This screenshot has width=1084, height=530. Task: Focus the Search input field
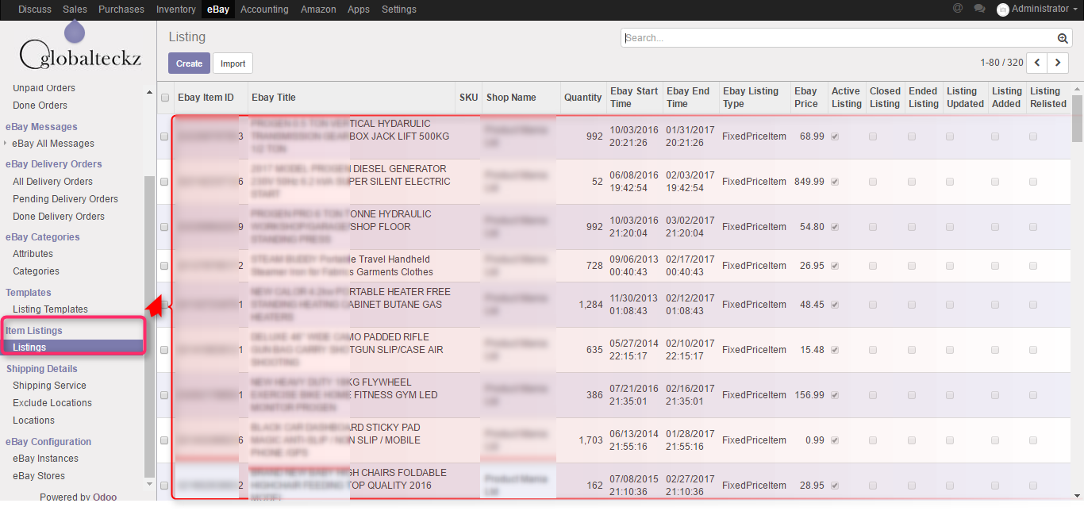[837, 38]
